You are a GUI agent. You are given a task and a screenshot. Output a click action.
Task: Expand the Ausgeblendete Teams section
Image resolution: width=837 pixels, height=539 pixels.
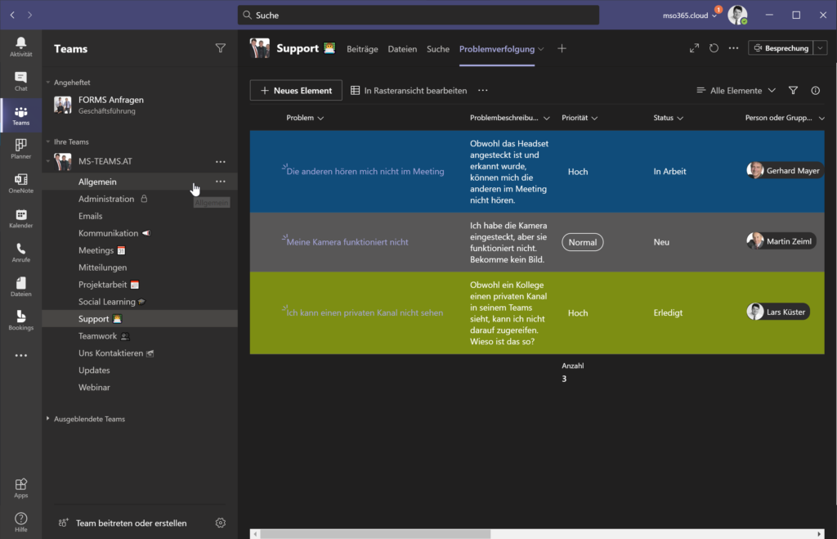pos(48,419)
